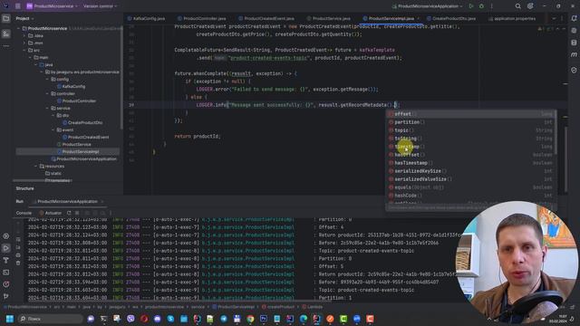This screenshot has width=580, height=326.
Task: Choose partition() from the completion list
Action: (470, 122)
